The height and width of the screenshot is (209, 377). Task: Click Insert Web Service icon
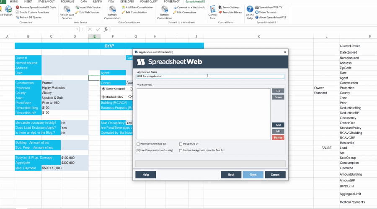point(77,8)
